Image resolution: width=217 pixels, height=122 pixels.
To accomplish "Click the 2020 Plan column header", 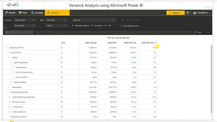I will tap(112, 43).
